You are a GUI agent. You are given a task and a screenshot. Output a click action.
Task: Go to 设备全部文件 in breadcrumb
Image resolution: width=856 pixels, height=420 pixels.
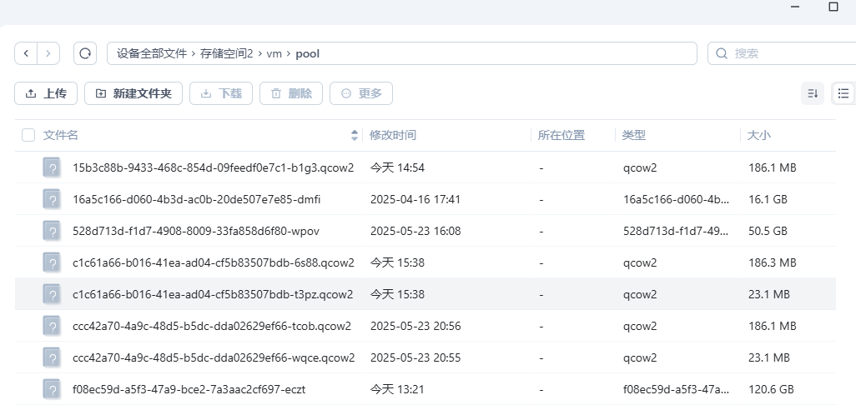pos(152,53)
